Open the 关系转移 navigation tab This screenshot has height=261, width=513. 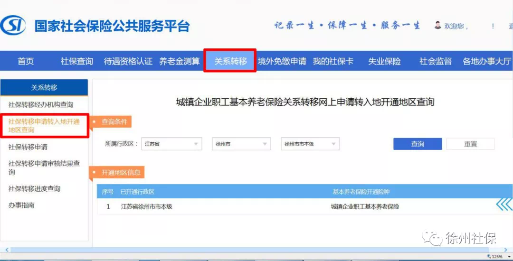[230, 61]
